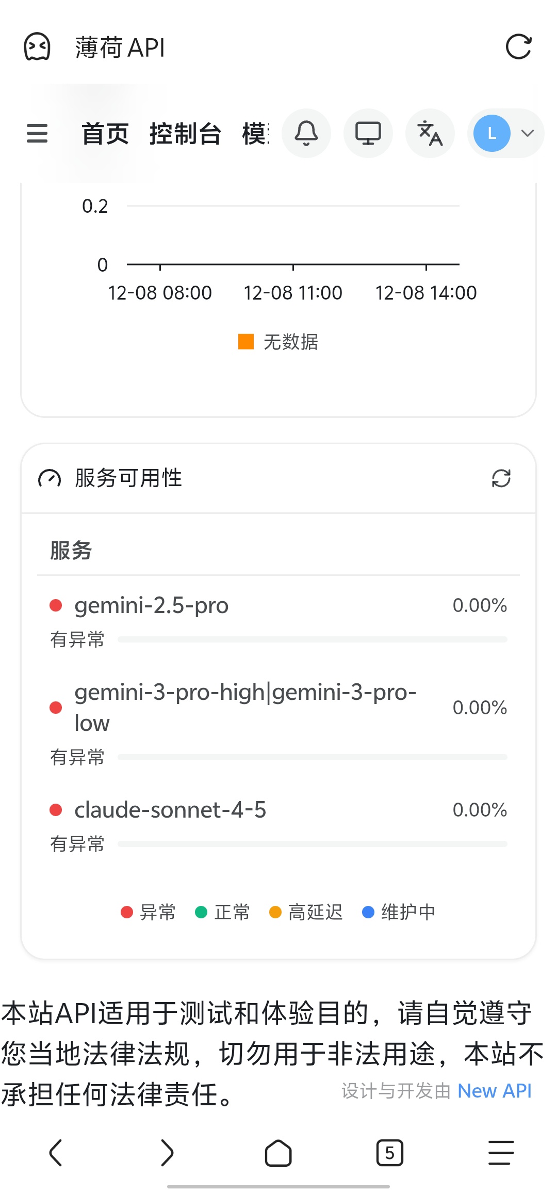557x1190 pixels.
Task: Click the dropdown chevron next to avatar
Action: (x=528, y=133)
